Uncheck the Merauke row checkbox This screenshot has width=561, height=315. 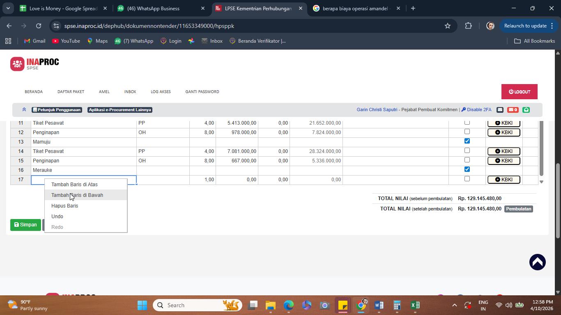tap(467, 169)
